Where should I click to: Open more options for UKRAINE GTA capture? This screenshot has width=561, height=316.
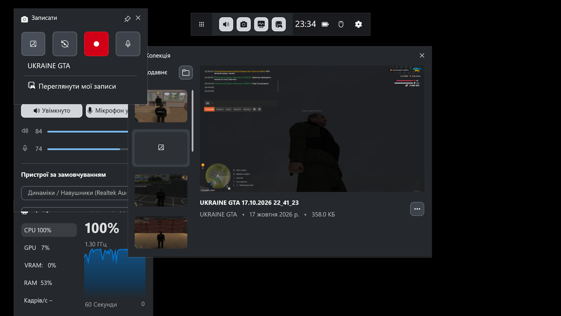click(x=417, y=209)
